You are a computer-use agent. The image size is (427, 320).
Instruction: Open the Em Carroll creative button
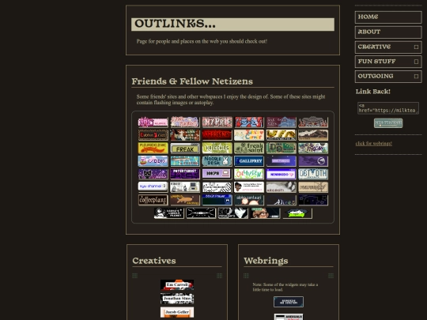click(x=177, y=285)
